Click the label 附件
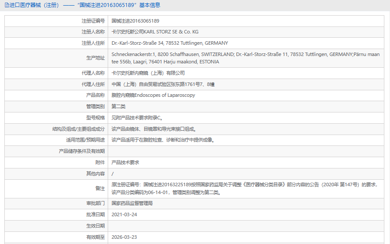Screen dimensions: 390x244 click(x=100, y=162)
